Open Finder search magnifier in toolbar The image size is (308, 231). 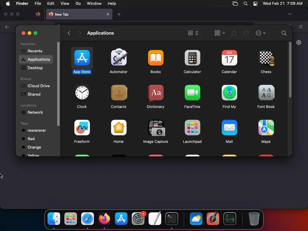pyautogui.click(x=284, y=33)
